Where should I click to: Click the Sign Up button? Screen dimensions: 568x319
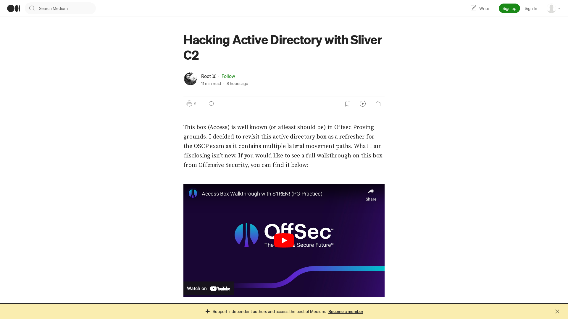tap(509, 8)
